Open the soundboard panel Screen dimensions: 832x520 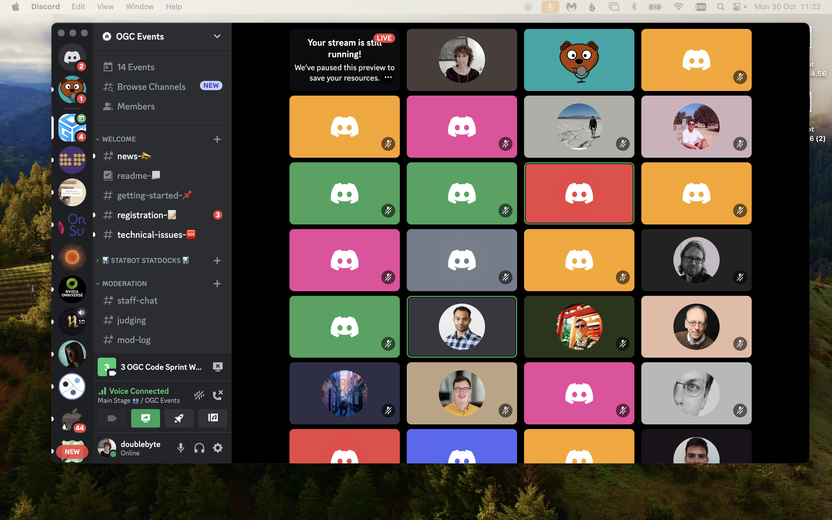[212, 418]
